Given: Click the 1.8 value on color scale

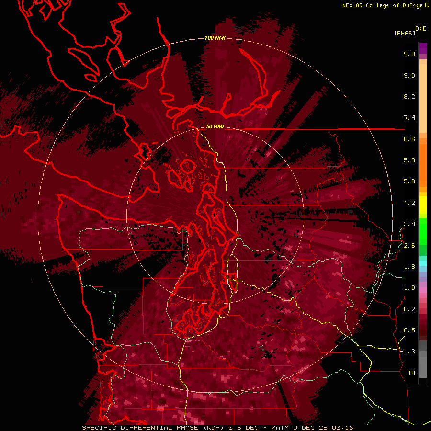Looking at the screenshot, I should coord(409,267).
